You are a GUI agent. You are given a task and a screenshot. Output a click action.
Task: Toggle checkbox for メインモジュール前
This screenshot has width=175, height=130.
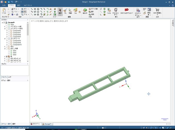(x=7, y=27)
